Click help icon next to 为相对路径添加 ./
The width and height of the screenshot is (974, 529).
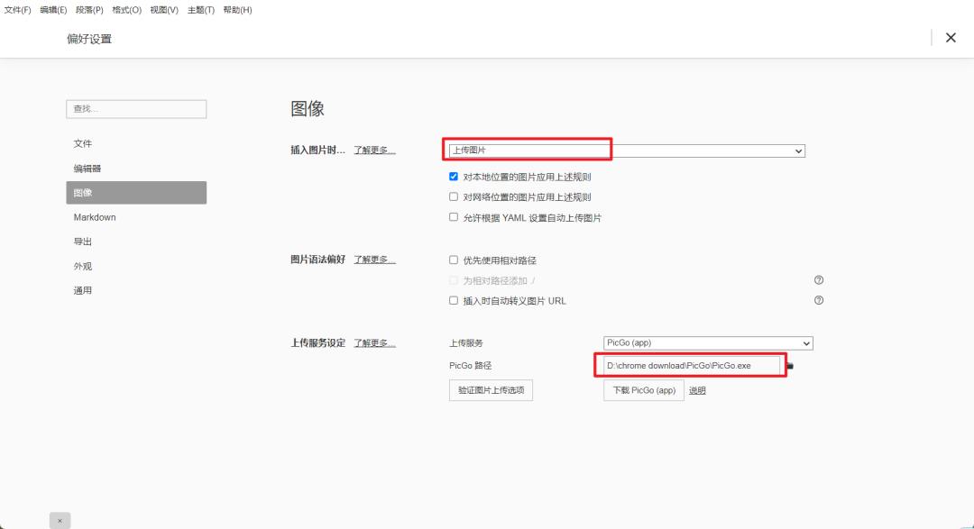pyautogui.click(x=819, y=280)
